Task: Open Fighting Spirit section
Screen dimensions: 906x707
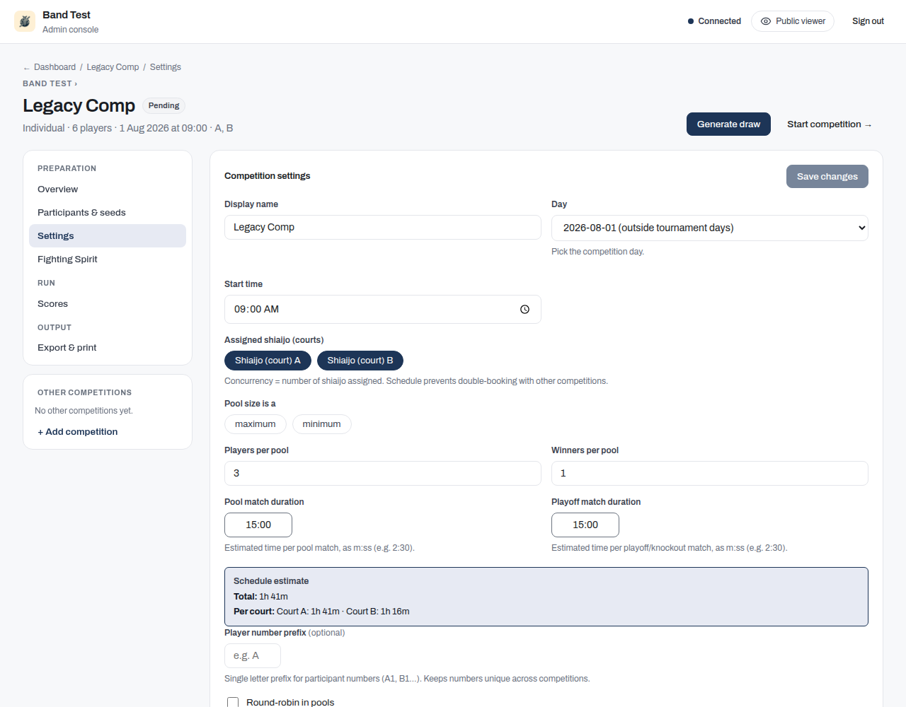Action: (x=108, y=259)
